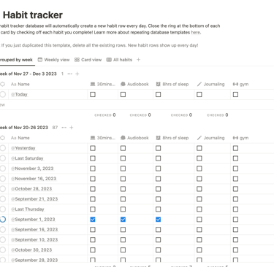Click the plus icon to add a view
Viewport: 274px width, 267px height.
pyautogui.click(x=138, y=60)
